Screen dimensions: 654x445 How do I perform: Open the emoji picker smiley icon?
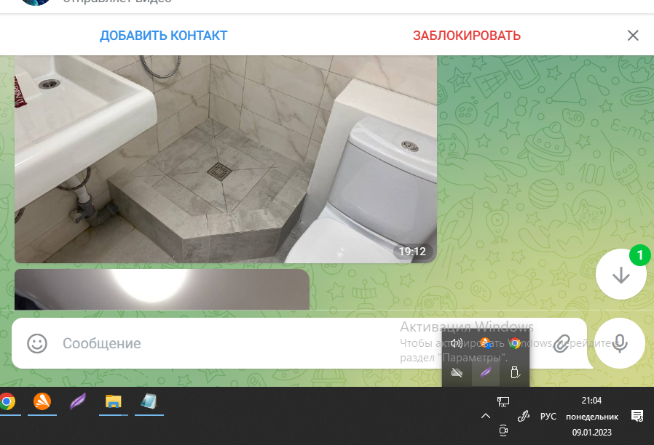[x=37, y=344]
